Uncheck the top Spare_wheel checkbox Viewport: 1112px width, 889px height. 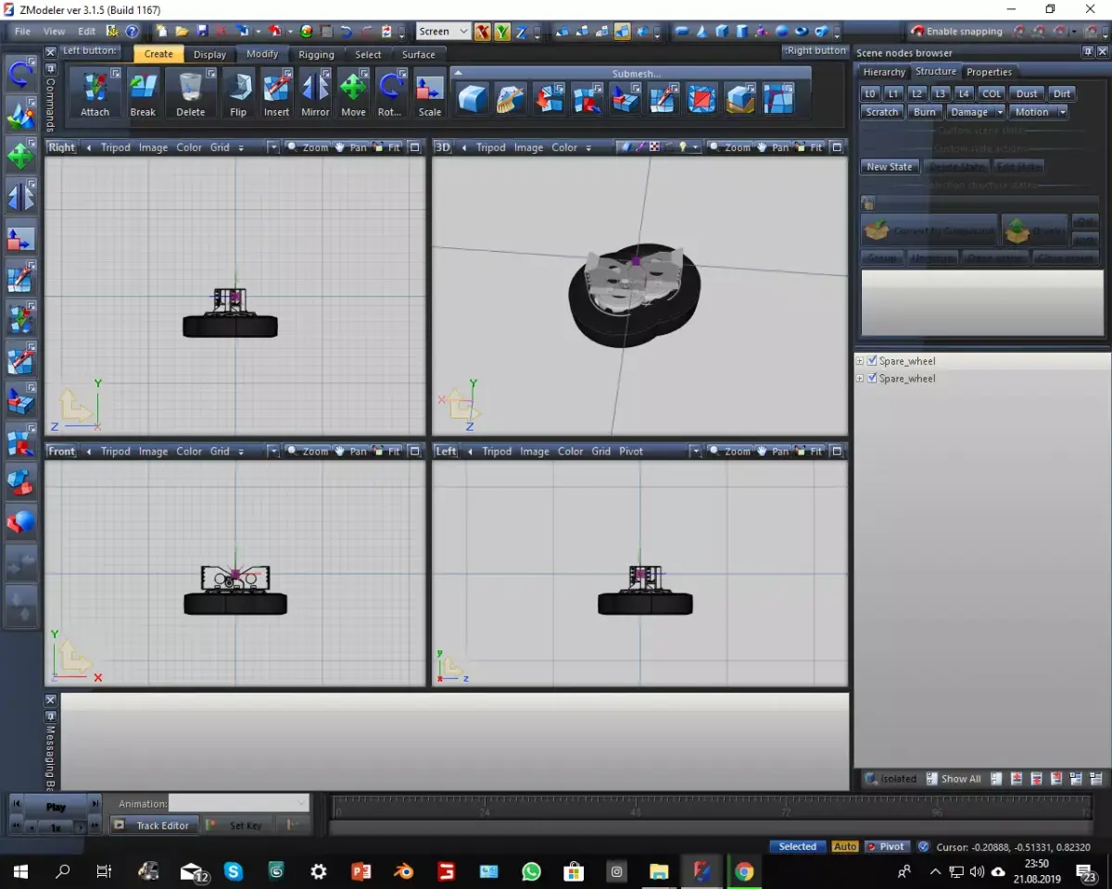tap(872, 360)
